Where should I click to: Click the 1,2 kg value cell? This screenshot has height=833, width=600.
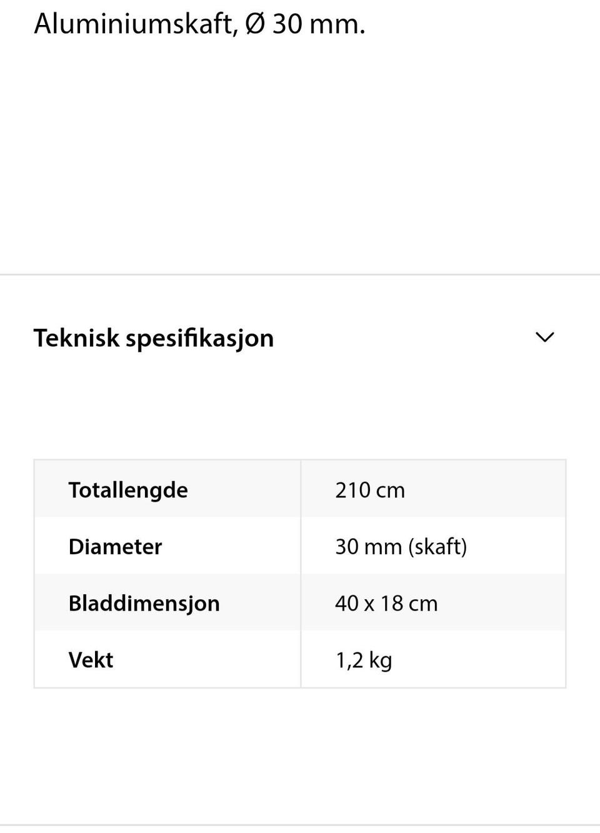pyautogui.click(x=433, y=659)
